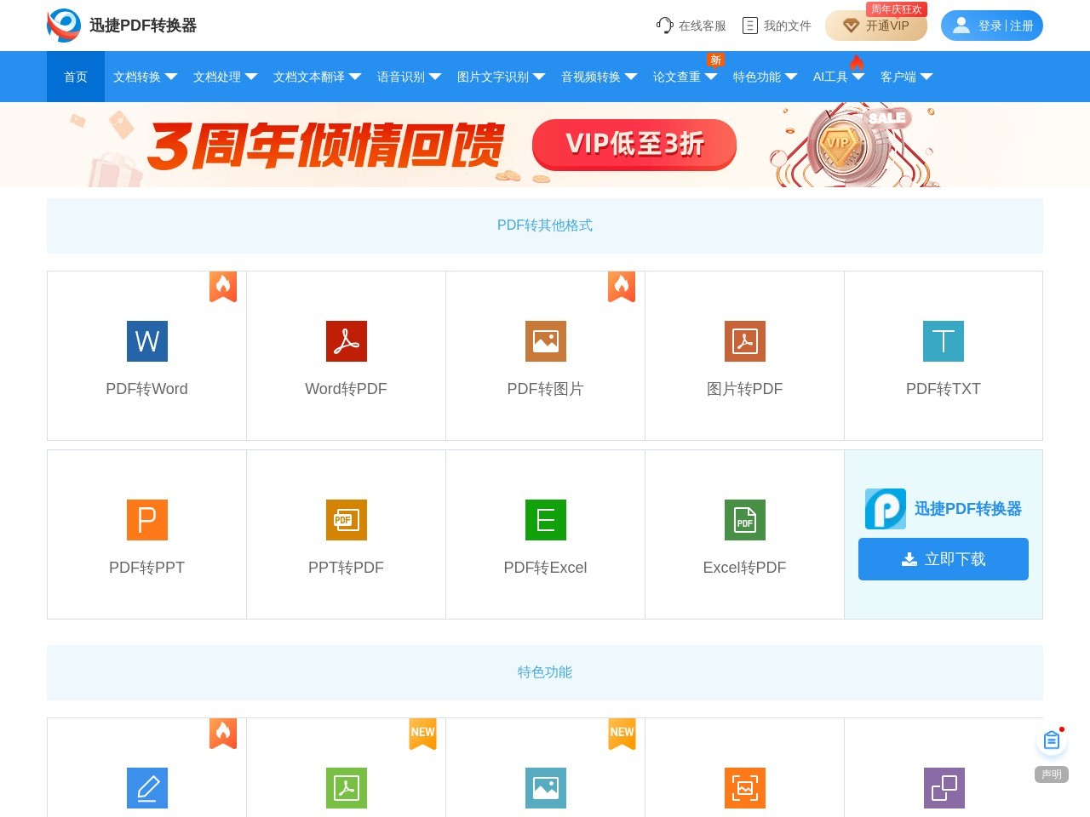Open the 声明 clipboard floating icon
The height and width of the screenshot is (817, 1090).
1052,741
